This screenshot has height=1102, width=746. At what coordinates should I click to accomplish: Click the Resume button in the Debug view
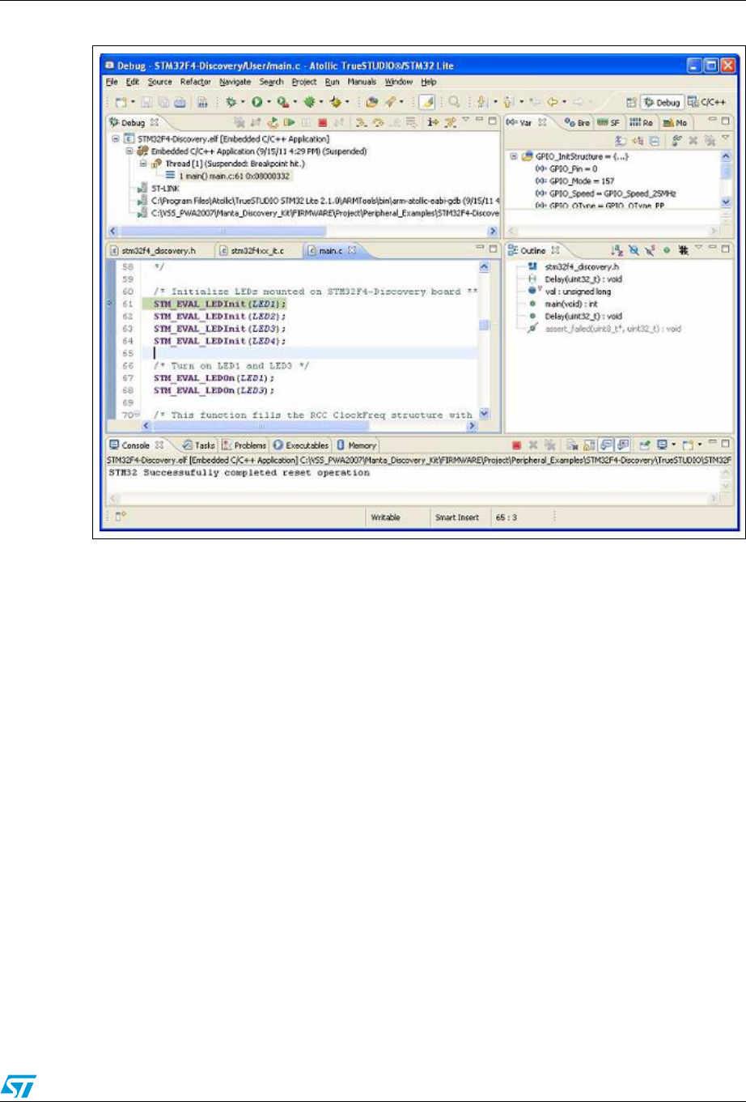(x=289, y=122)
